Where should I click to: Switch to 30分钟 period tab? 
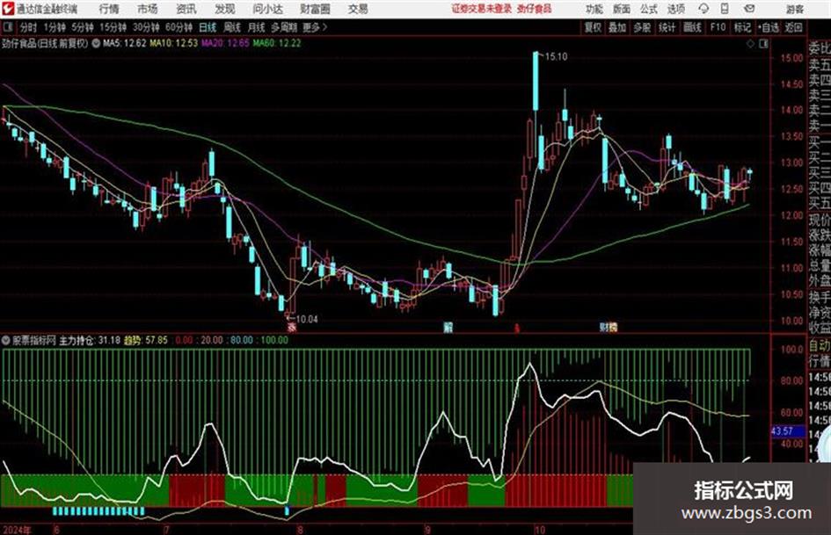(146, 27)
